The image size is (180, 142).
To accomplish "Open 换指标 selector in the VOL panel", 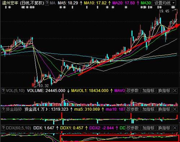I will (x=164, y=91).
